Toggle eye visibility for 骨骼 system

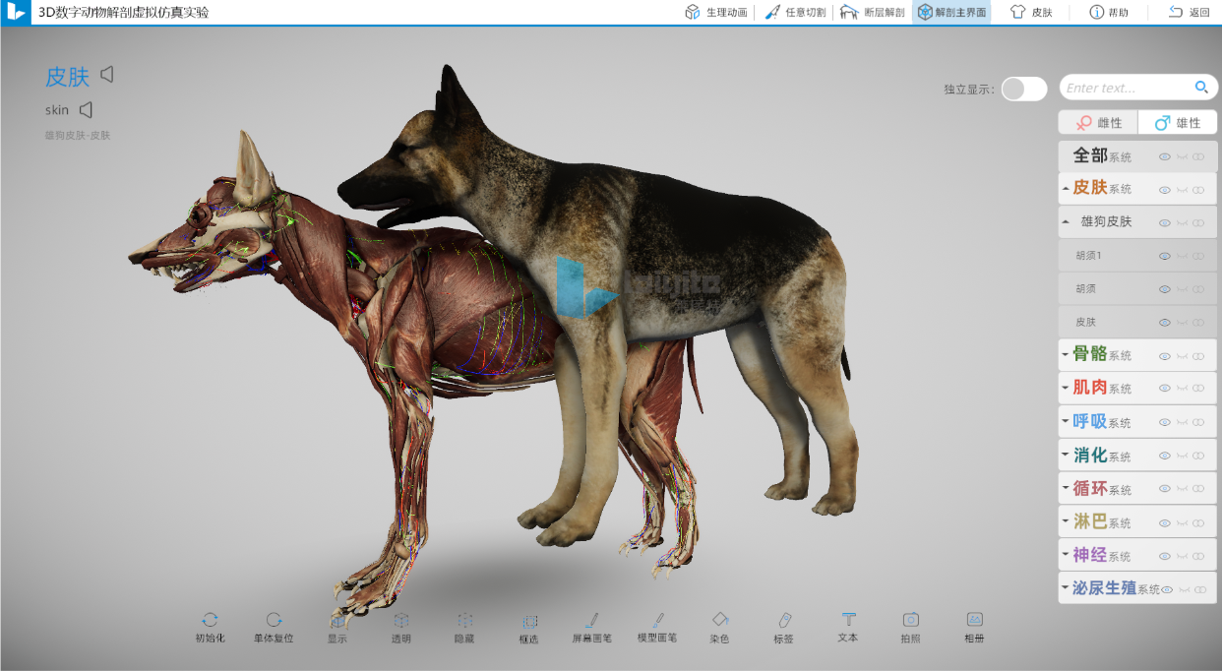1165,356
